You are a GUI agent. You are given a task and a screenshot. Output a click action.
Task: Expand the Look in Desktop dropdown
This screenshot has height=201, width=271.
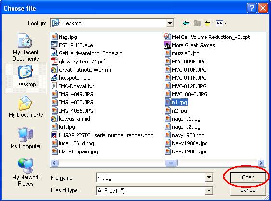coord(170,23)
